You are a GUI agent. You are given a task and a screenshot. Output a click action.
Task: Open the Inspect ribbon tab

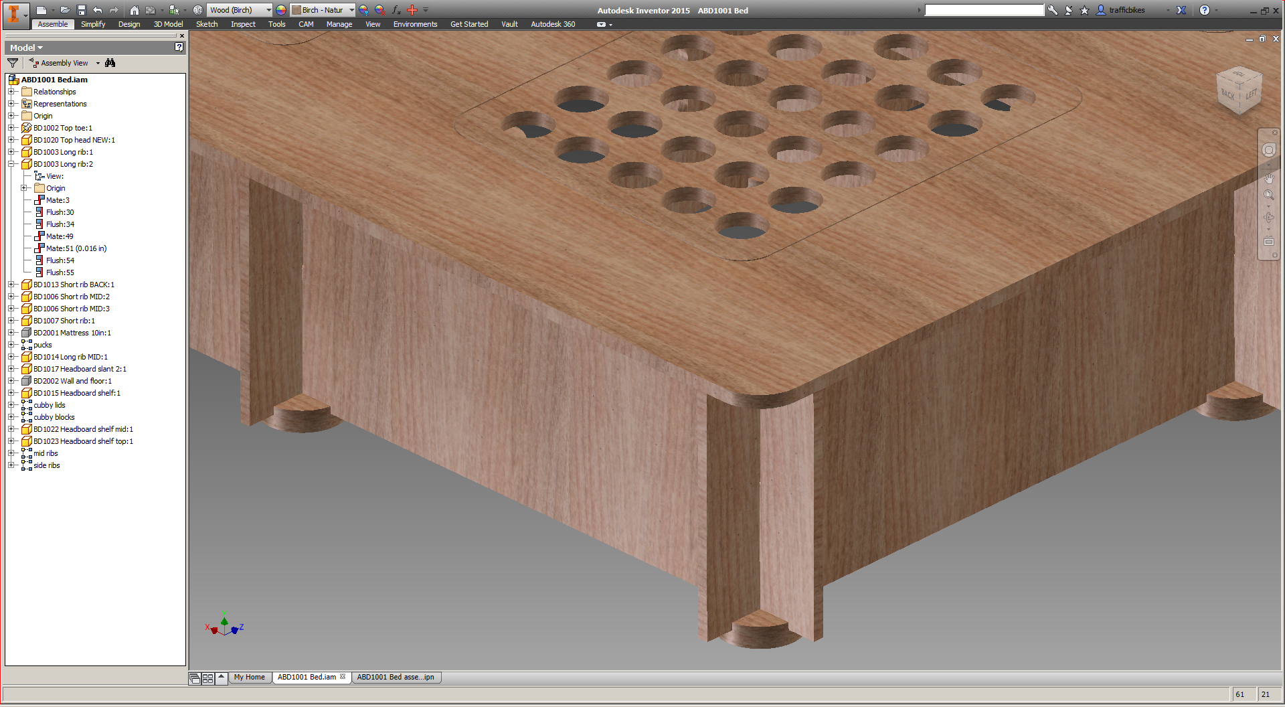tap(243, 24)
